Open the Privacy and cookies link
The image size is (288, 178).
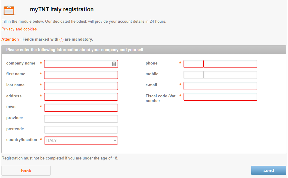[19, 29]
